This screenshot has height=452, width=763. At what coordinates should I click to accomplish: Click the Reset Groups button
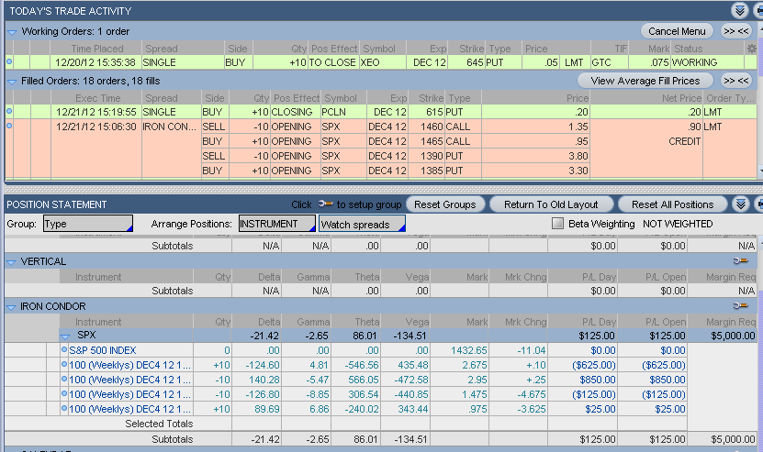[444, 204]
